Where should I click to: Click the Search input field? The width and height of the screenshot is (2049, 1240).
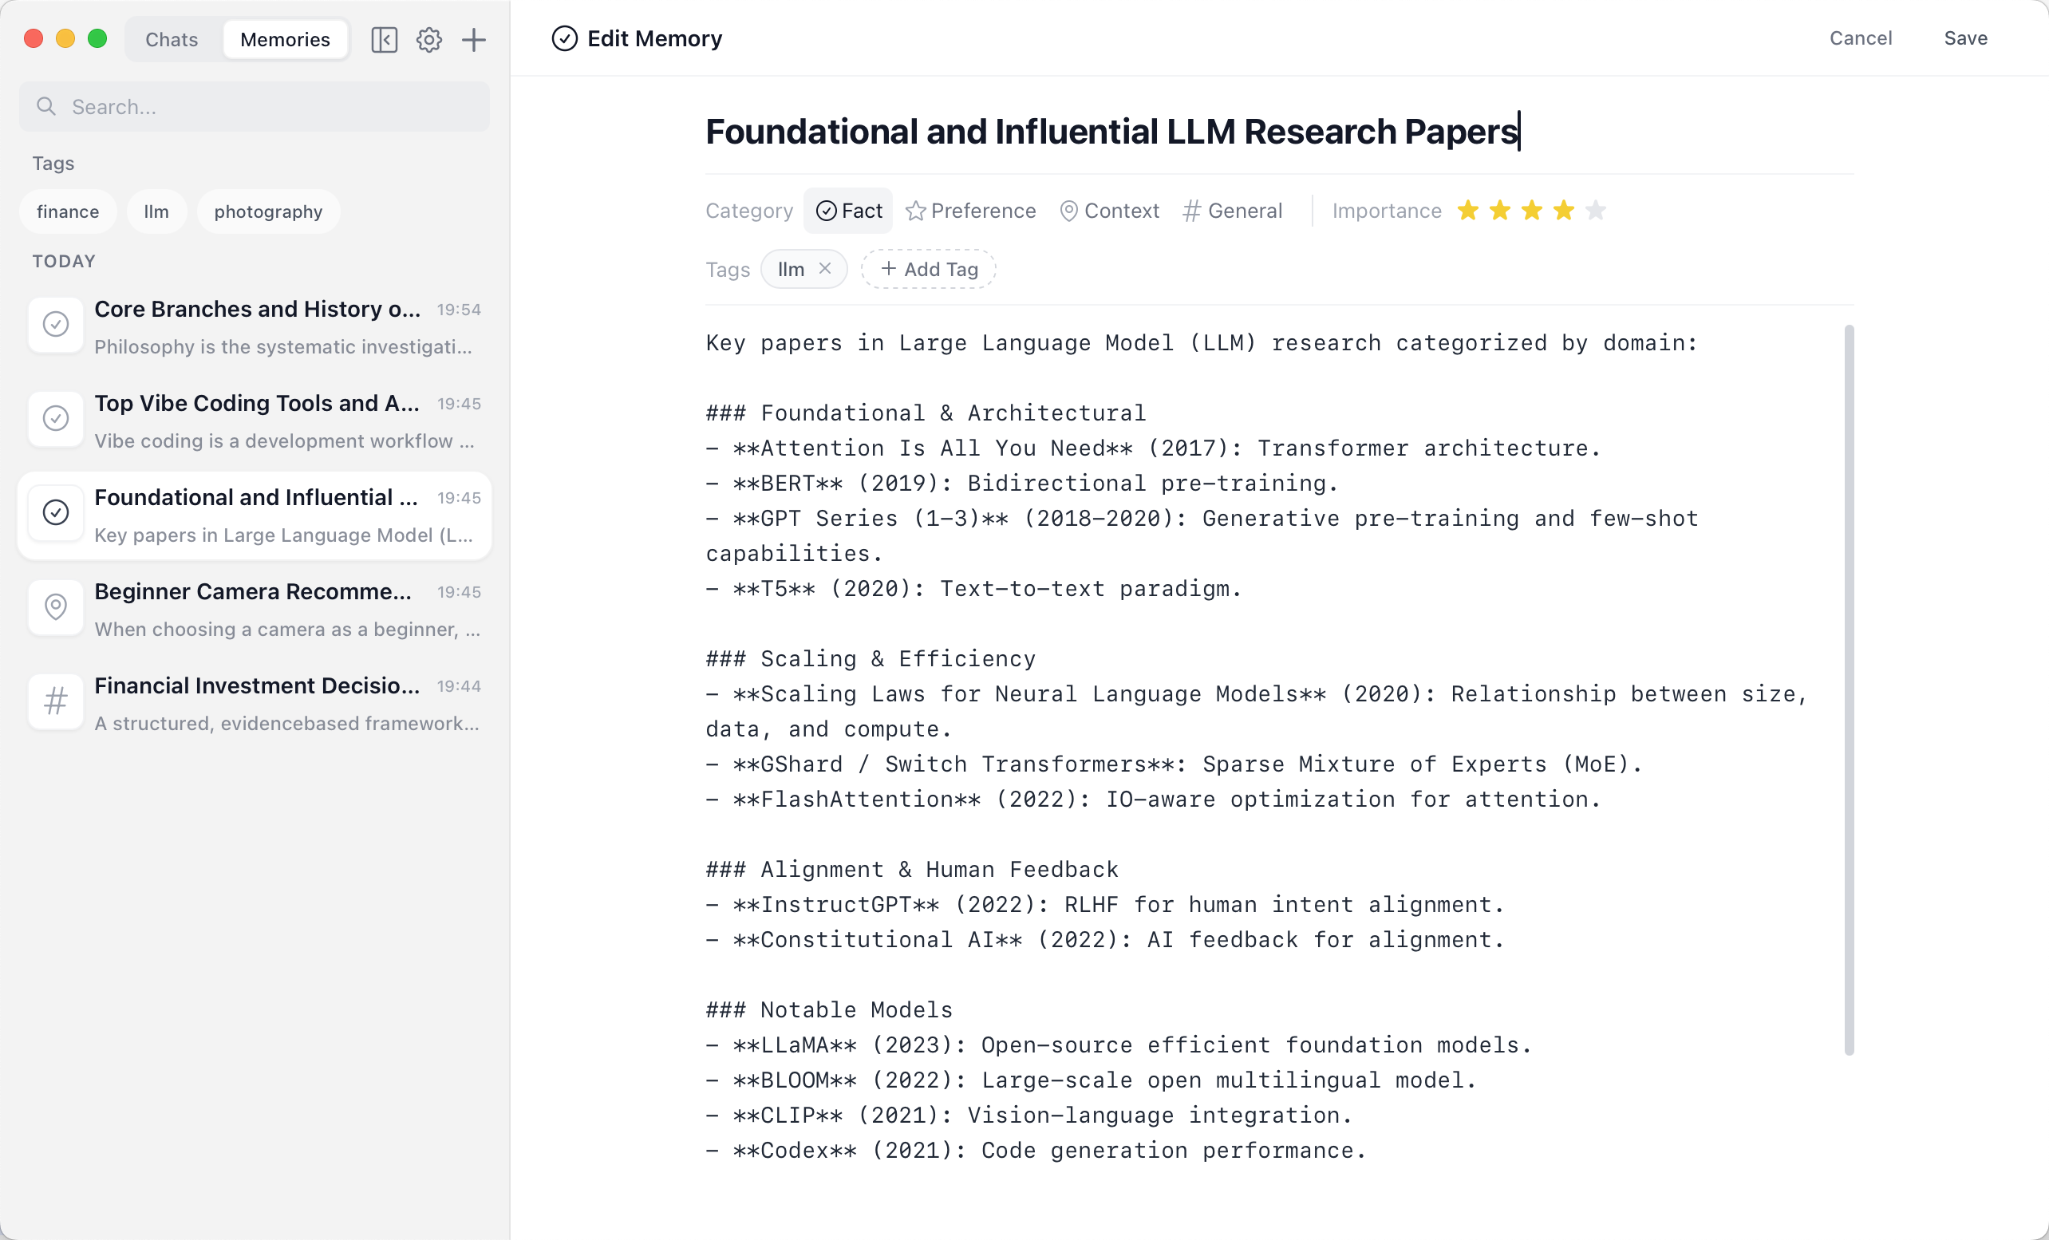[x=255, y=106]
